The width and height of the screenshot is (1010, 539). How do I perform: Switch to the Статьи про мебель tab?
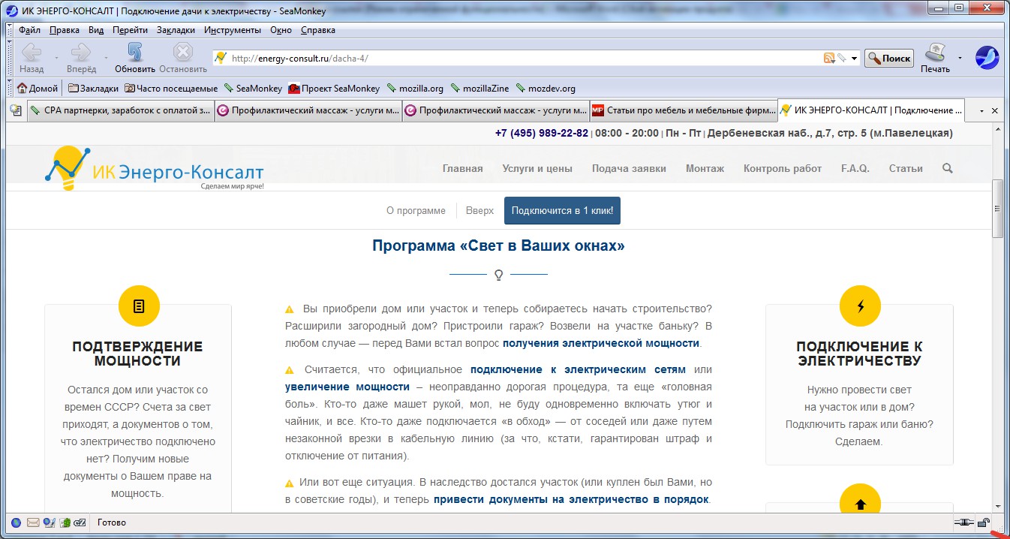click(684, 110)
